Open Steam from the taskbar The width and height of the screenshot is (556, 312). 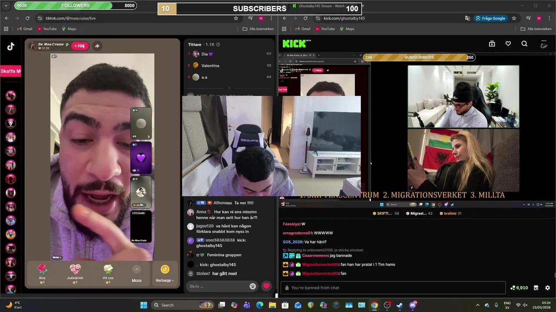pyautogui.click(x=400, y=305)
